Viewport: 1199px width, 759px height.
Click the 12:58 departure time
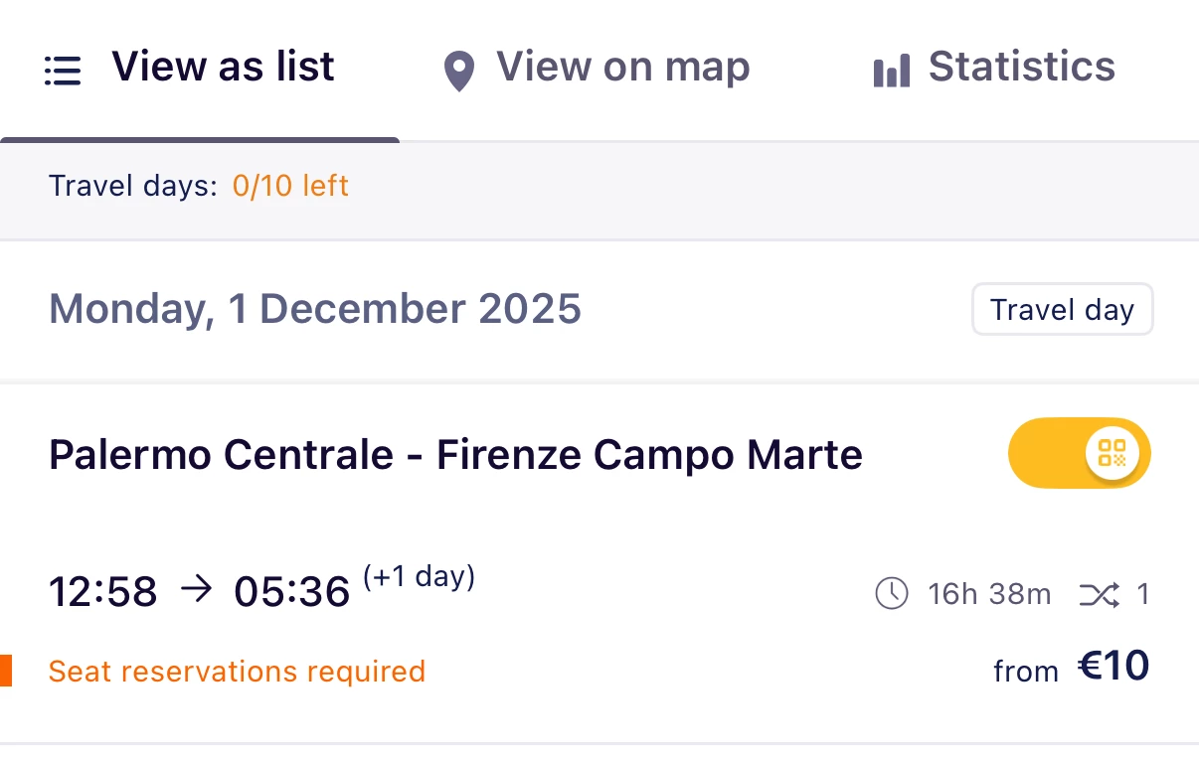(x=103, y=593)
